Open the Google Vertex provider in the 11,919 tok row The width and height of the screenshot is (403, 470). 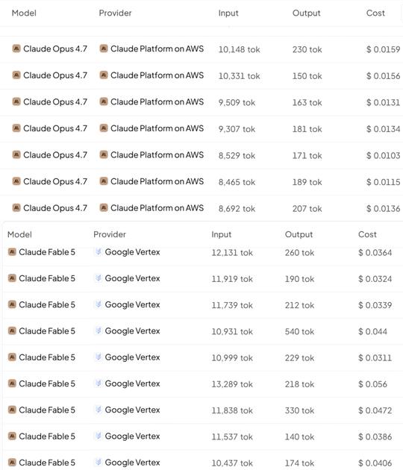tap(132, 278)
